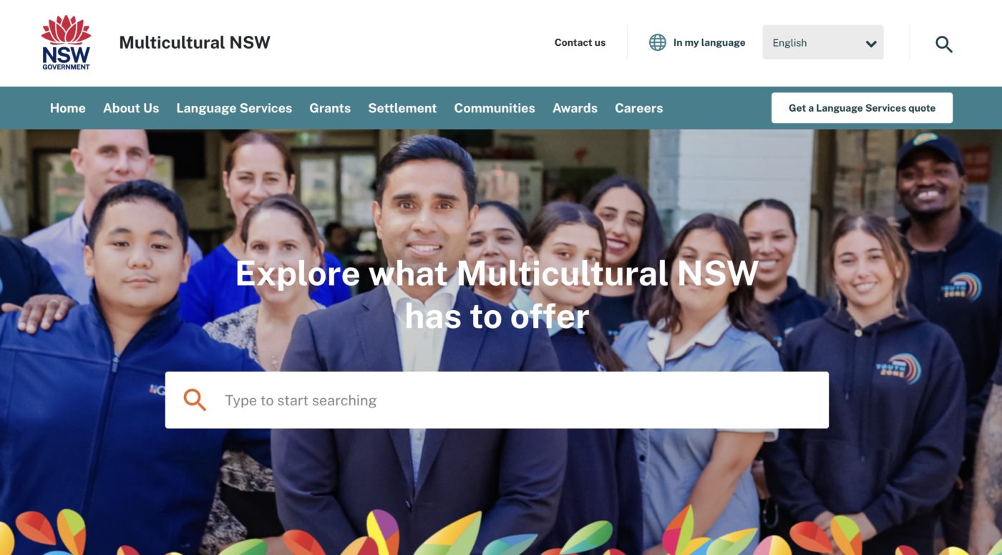1002x555 pixels.
Task: Click the In my language link
Action: coord(709,42)
